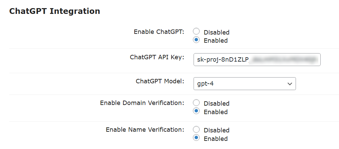Click the ChatGPT API Key field
Screen dimensions: 339x149
[x=257, y=60]
